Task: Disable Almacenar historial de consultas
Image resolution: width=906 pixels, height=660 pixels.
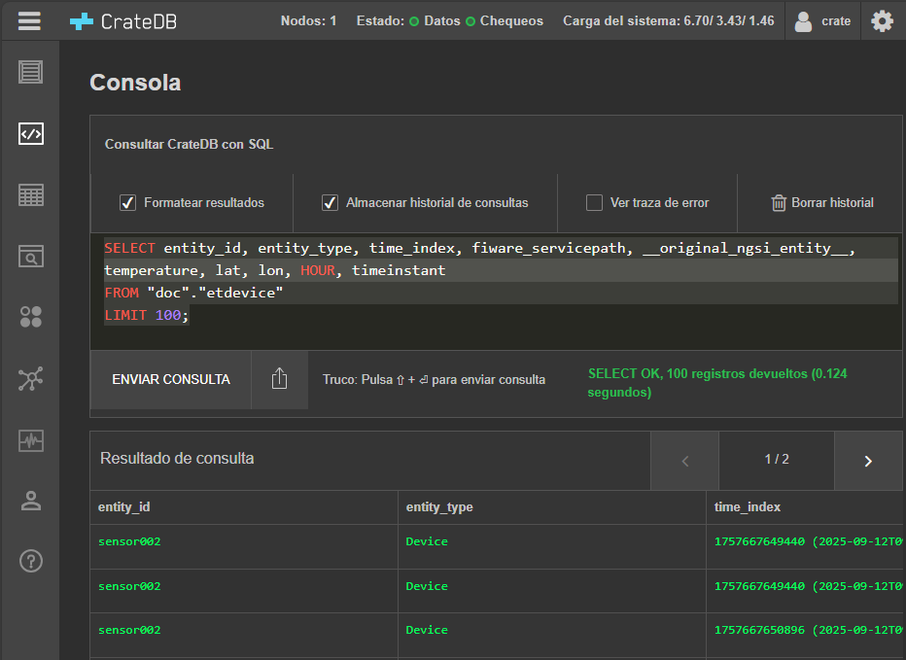Action: coord(330,203)
